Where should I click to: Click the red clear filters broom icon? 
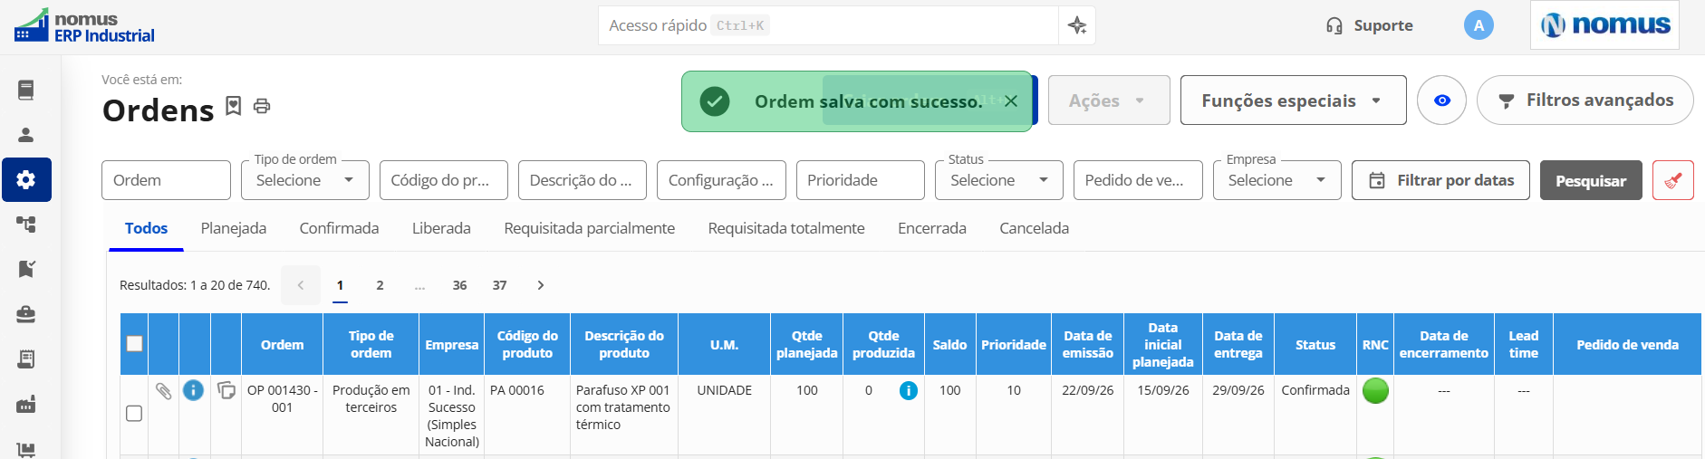coord(1673,180)
